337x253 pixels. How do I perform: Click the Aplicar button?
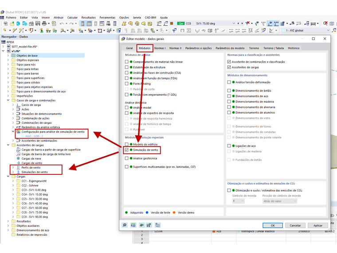click(318, 225)
